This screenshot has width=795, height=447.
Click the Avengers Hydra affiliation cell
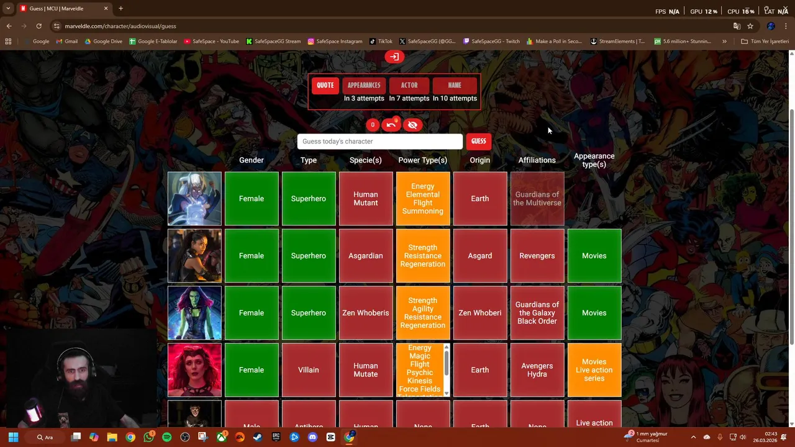537,370
